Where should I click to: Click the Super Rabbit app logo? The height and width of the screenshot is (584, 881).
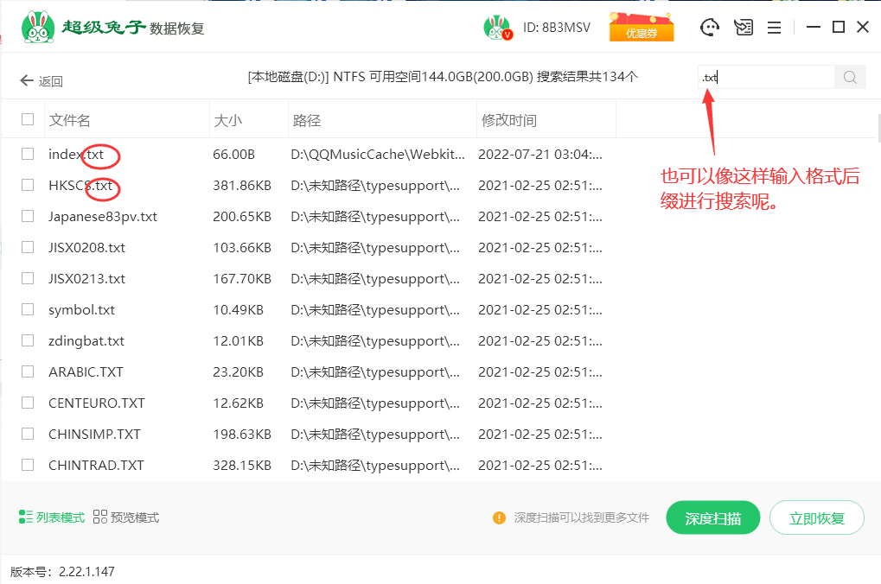(x=35, y=28)
